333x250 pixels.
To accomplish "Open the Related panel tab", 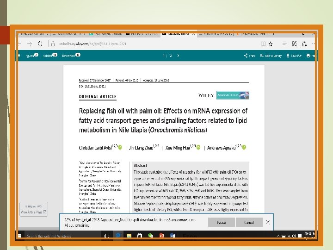I will tap(50, 56).
